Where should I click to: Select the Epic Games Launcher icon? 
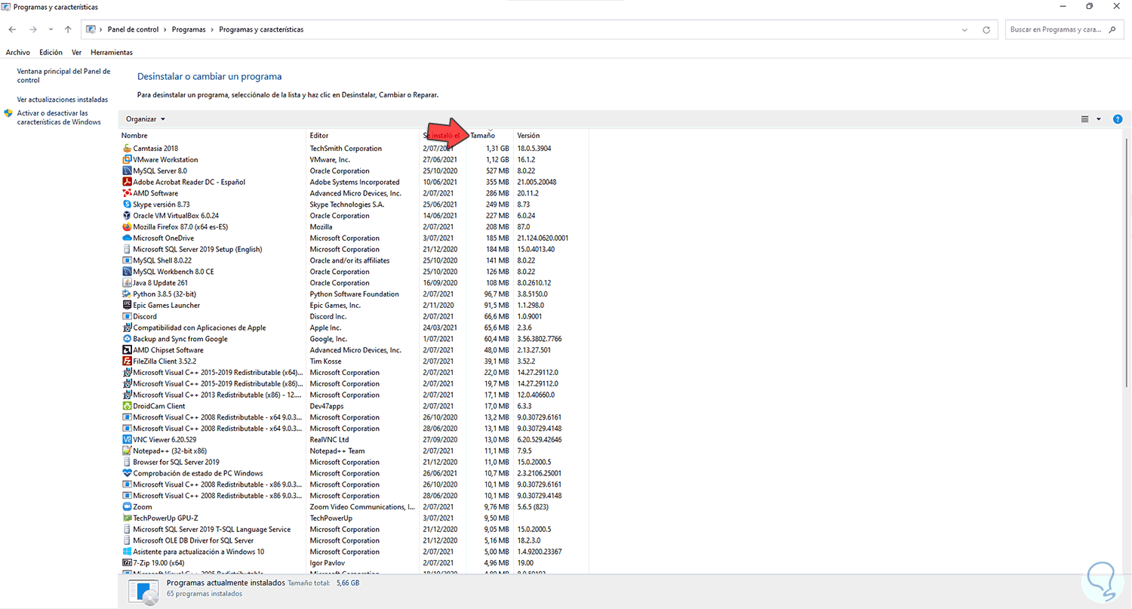[x=127, y=306]
